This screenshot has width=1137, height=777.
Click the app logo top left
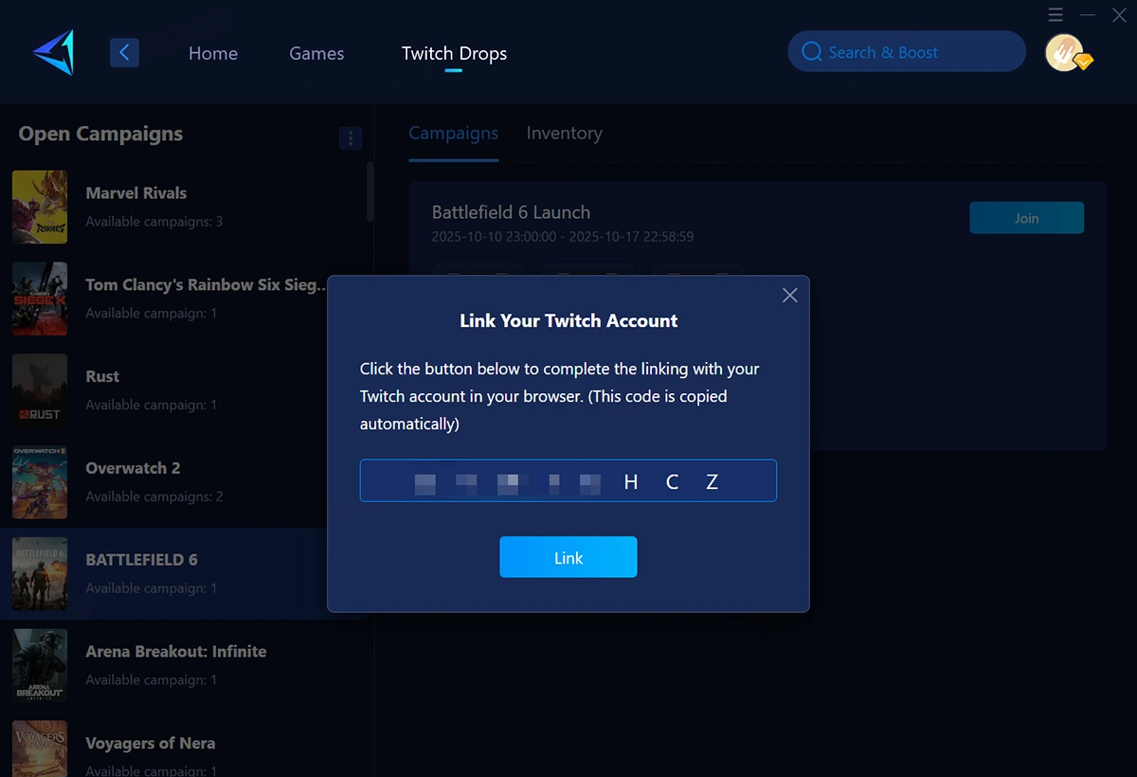pyautogui.click(x=52, y=52)
